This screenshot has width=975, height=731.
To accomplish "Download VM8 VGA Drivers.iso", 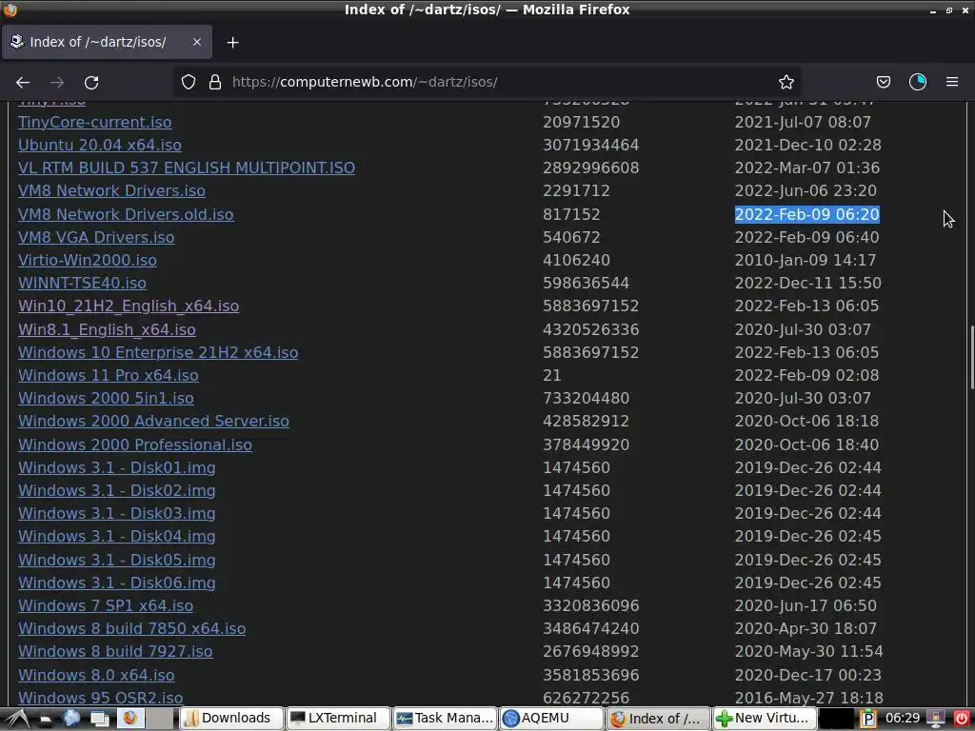I will click(x=96, y=237).
